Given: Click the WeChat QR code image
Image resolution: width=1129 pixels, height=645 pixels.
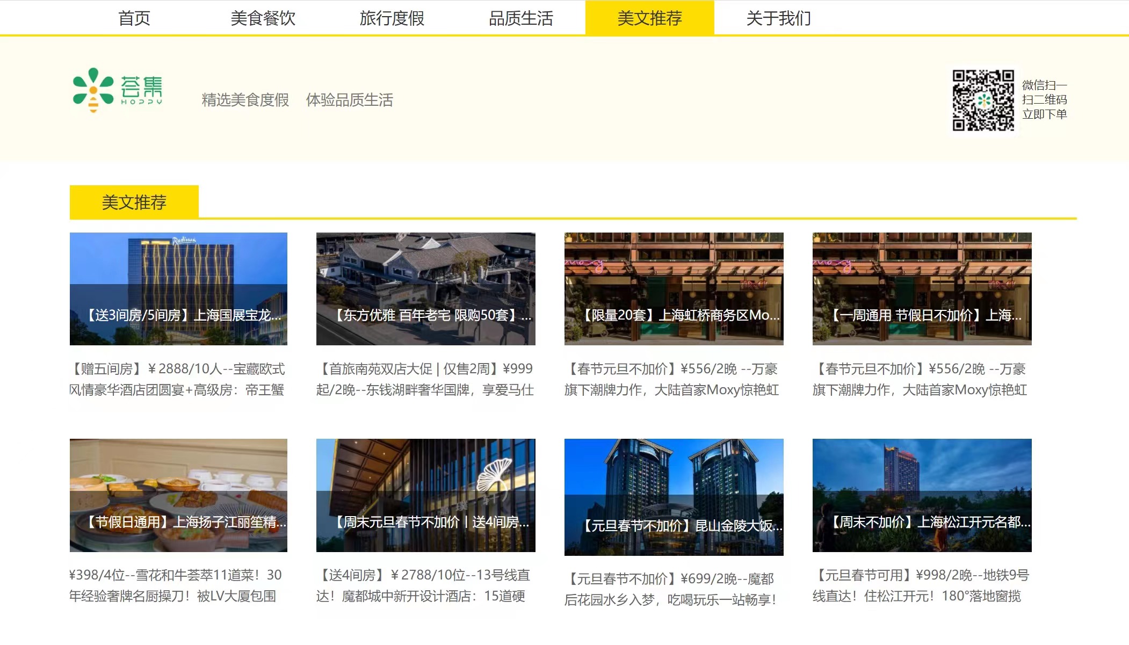Looking at the screenshot, I should [983, 100].
